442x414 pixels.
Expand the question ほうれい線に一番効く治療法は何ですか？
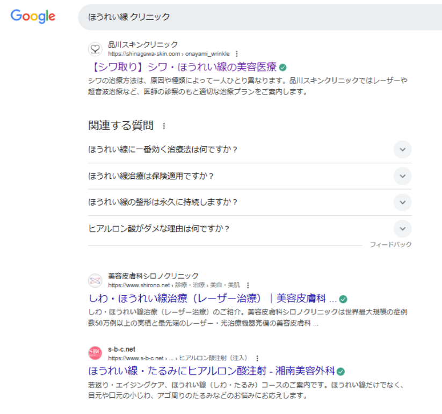click(x=402, y=150)
